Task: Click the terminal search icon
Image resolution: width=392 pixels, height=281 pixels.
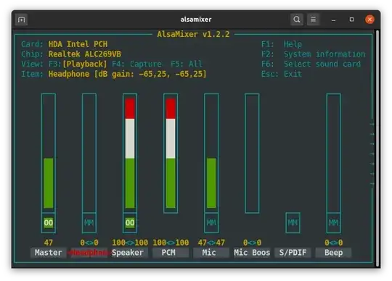Action: point(297,20)
